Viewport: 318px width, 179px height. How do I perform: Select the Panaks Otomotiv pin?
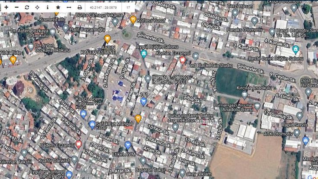[x=254, y=21]
